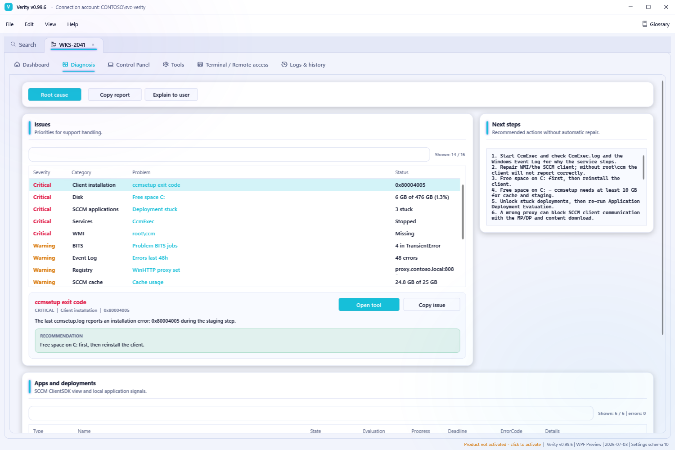Click the Explain to user button

(x=171, y=94)
